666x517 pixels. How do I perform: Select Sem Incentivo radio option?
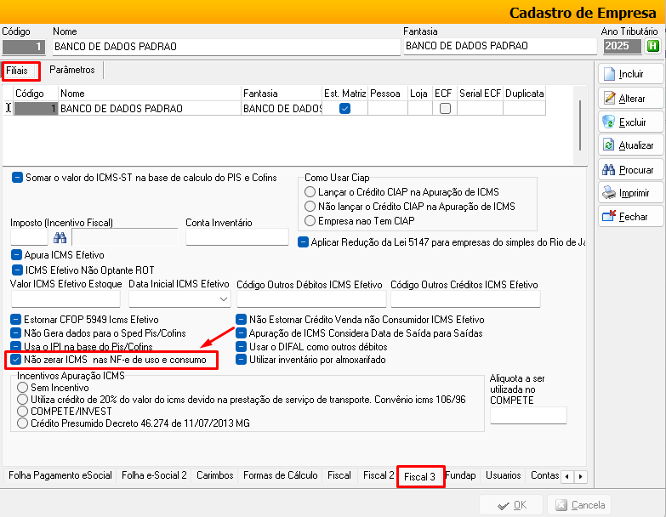coord(22,387)
